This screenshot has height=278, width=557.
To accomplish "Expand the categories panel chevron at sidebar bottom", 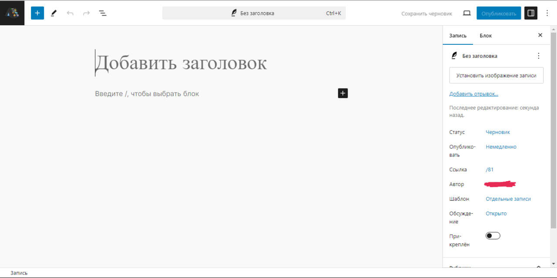I will click(539, 267).
